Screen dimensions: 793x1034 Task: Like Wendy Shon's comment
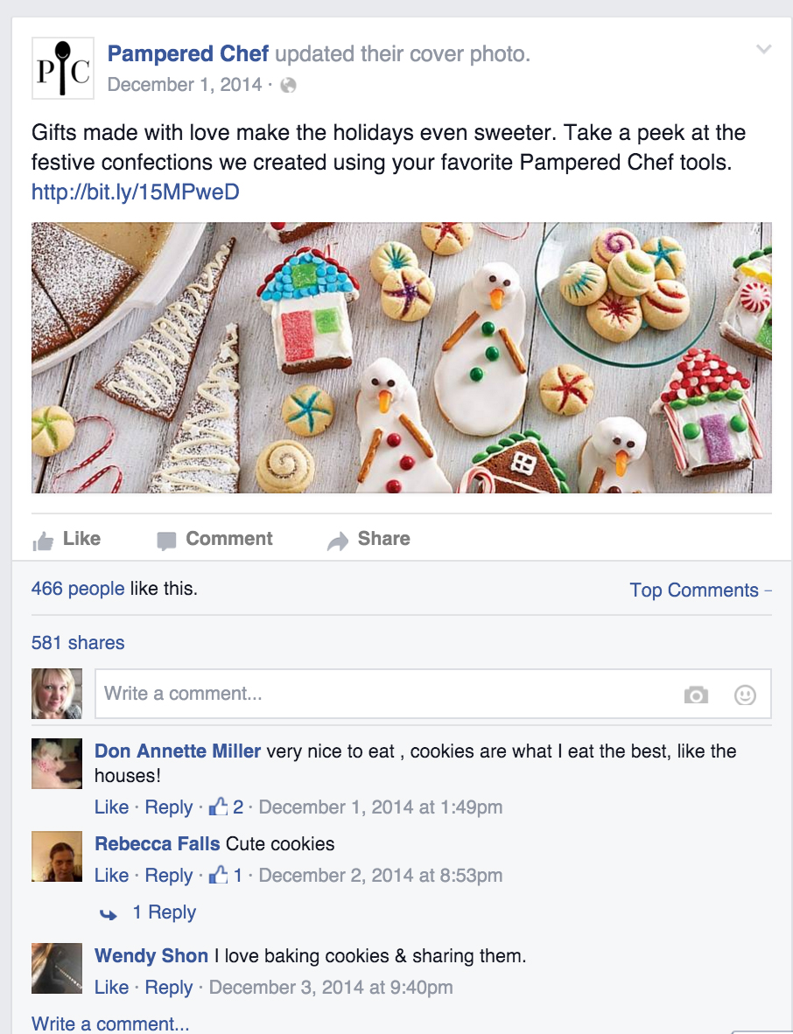tap(111, 987)
